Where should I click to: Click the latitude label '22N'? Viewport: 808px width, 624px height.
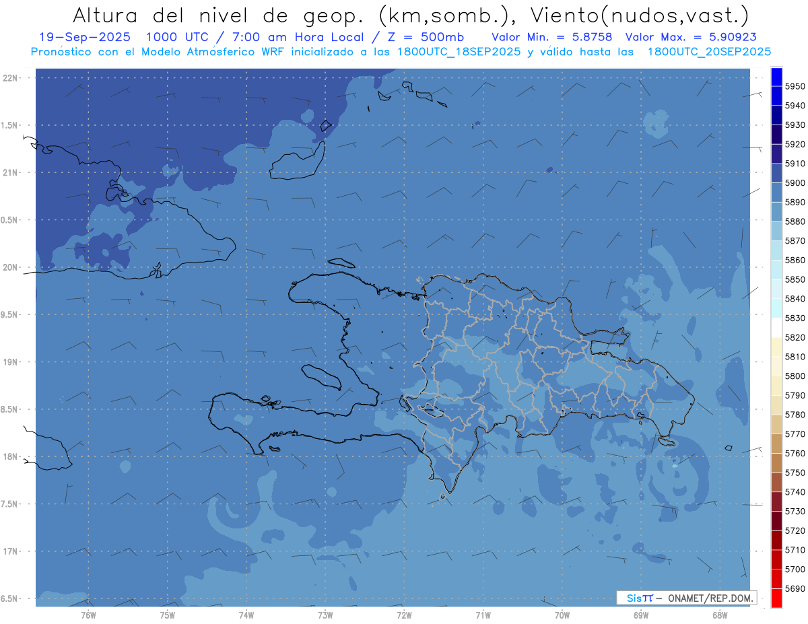11,77
